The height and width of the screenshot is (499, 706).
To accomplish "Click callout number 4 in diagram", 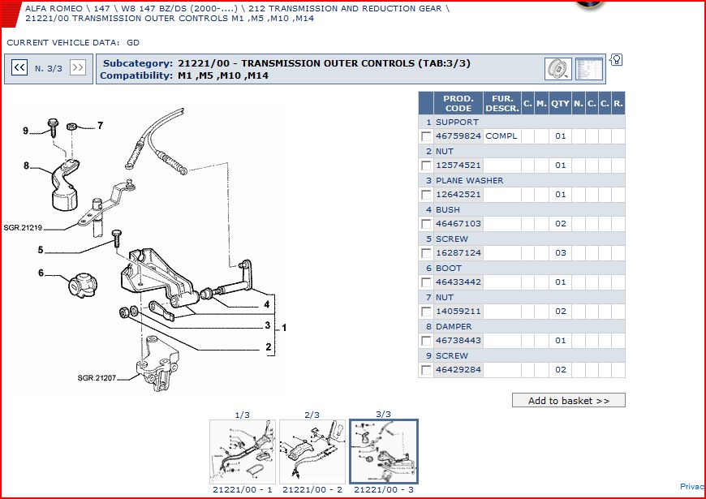I will [266, 304].
